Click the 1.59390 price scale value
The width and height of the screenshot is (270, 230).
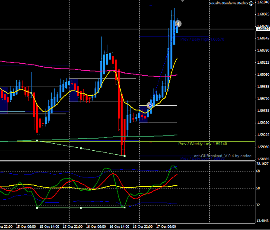coord(263,123)
